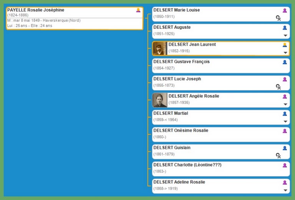The height and width of the screenshot is (200, 295).
Task: Click the male icon beside DELSERT Auguste
Action: (285, 28)
